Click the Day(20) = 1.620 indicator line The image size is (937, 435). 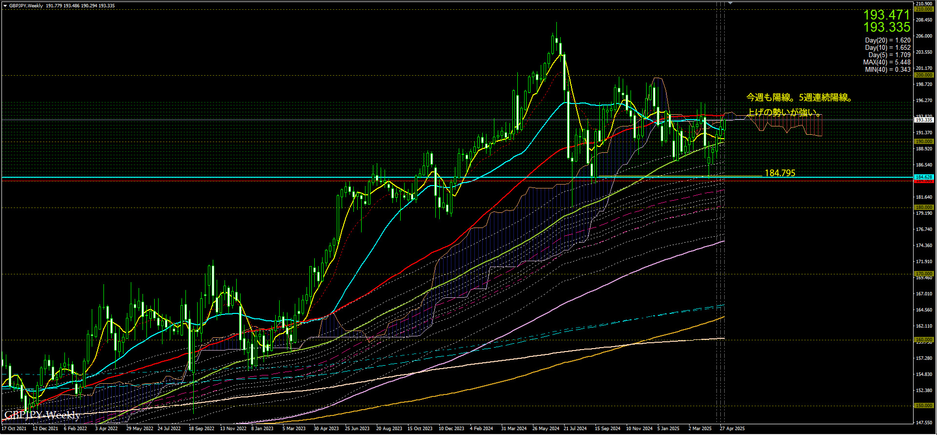pos(888,41)
